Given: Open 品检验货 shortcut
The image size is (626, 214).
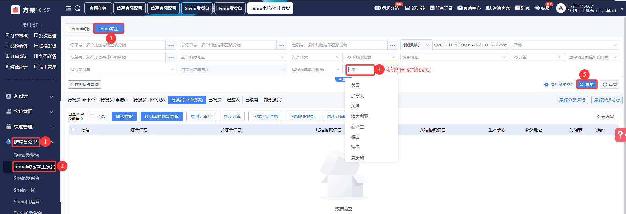Looking at the screenshot, I should click(x=17, y=46).
